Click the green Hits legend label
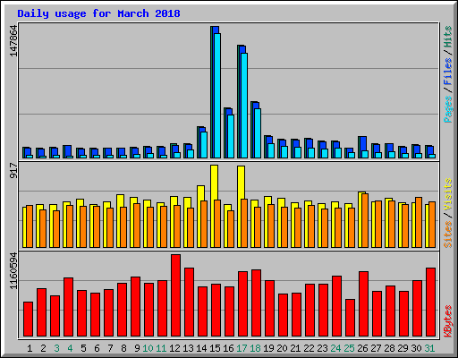The image size is (458, 358). pos(448,37)
